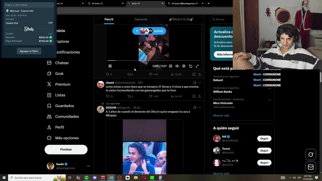Ask Grok about chami's post

click(195, 83)
